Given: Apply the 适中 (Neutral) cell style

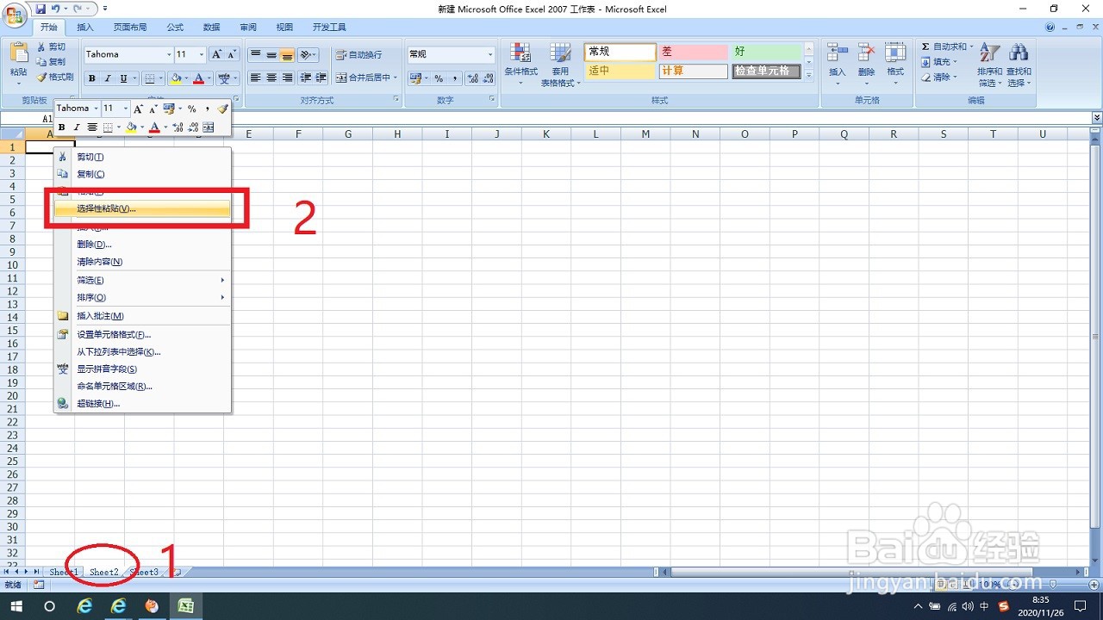Looking at the screenshot, I should [x=620, y=71].
